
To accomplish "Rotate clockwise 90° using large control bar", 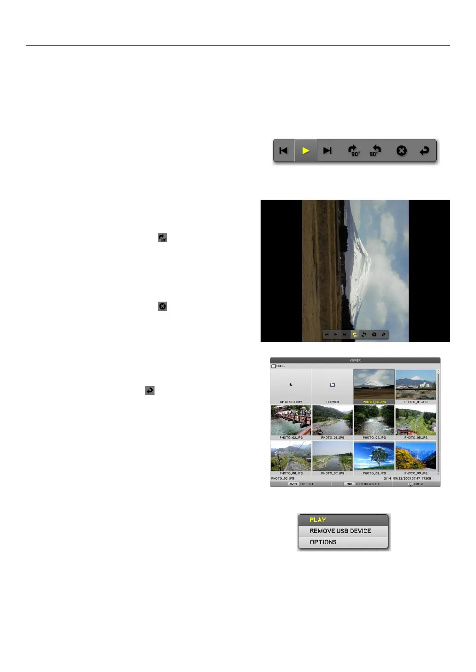I will 354,151.
